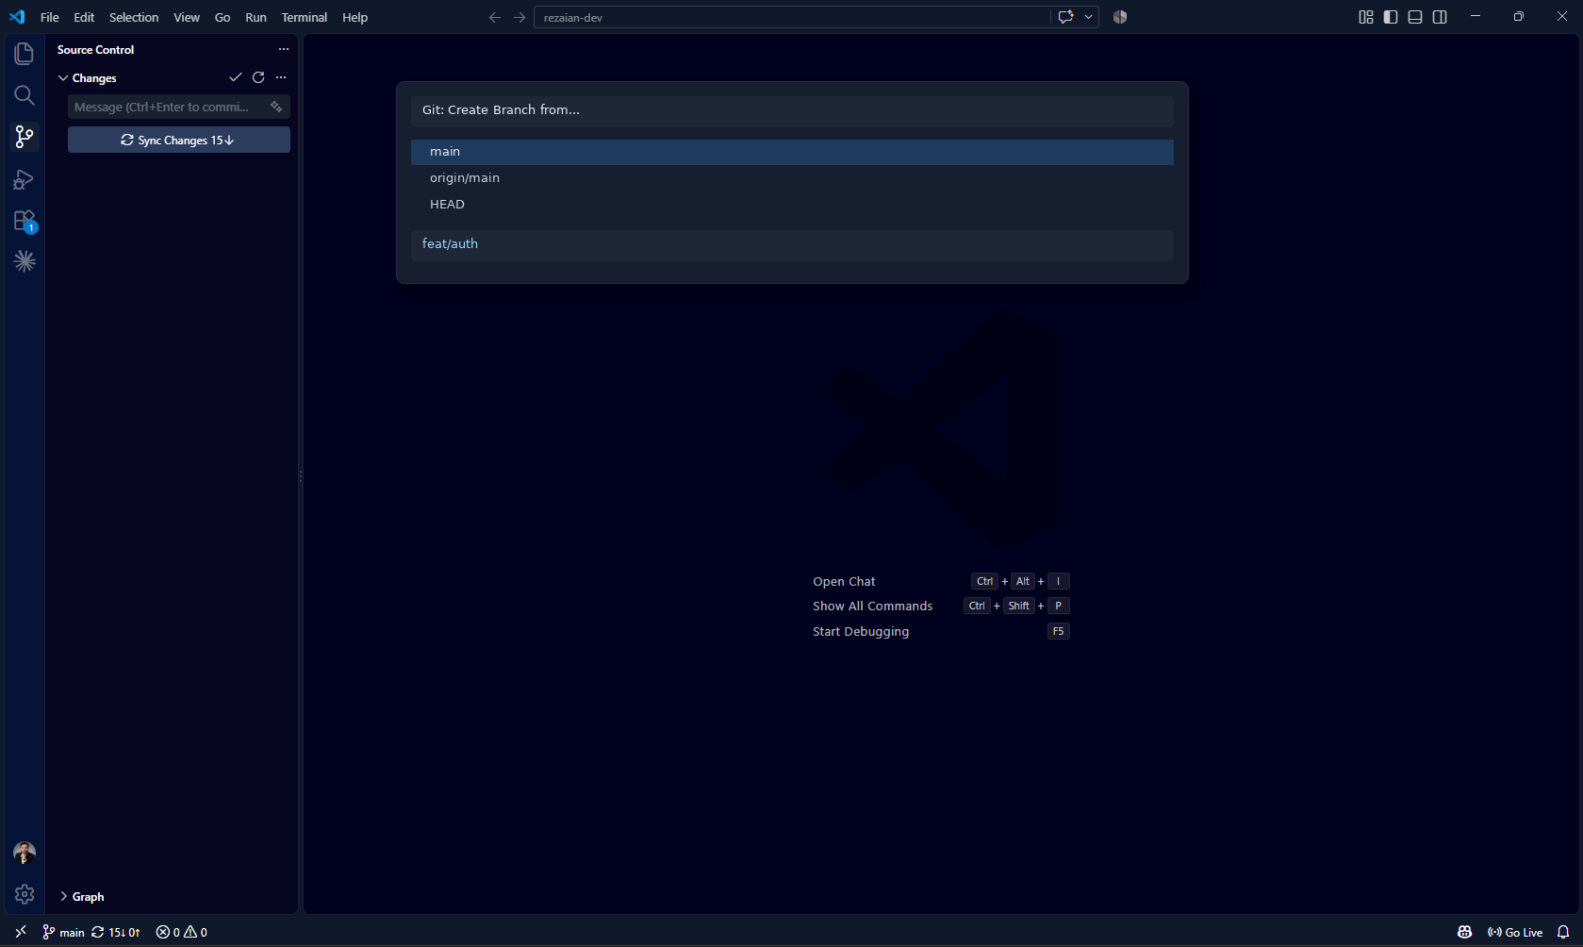Generate commit message with sparkle icon
Viewport: 1583px width, 947px height.
(x=276, y=107)
